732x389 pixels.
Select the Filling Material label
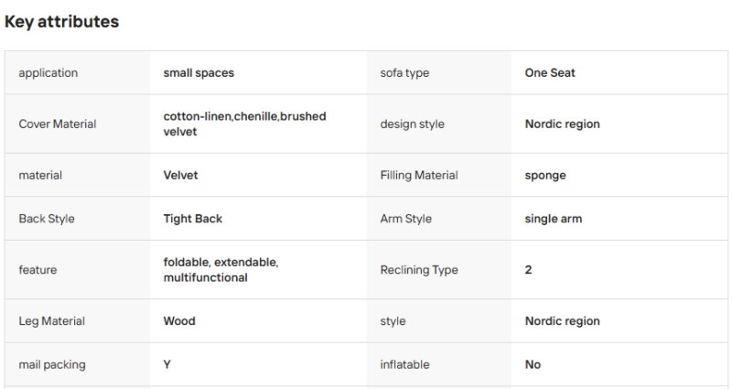pyautogui.click(x=419, y=175)
